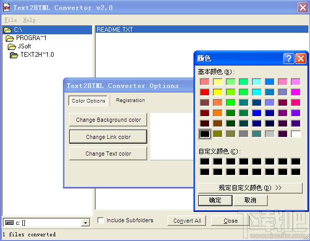
Task: Open the Help menu
Action: click(29, 20)
